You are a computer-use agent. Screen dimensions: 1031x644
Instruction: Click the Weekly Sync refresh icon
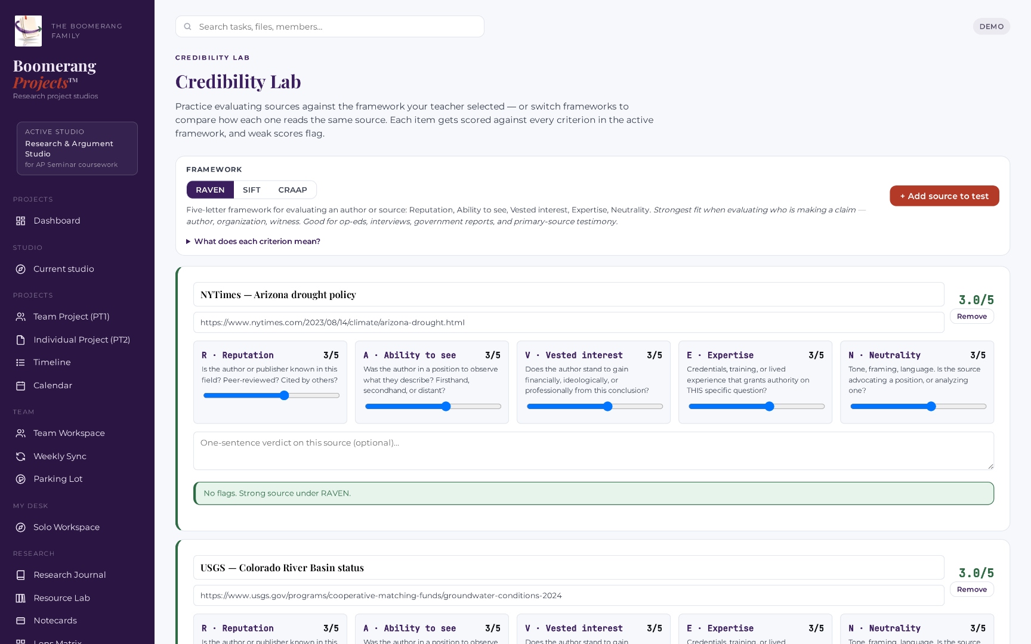point(20,456)
